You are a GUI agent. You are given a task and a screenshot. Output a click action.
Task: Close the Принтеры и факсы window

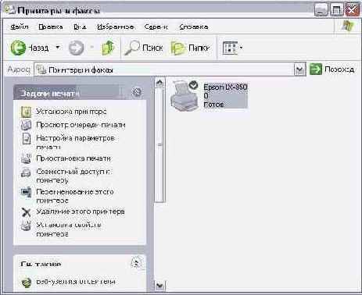pyautogui.click(x=352, y=10)
